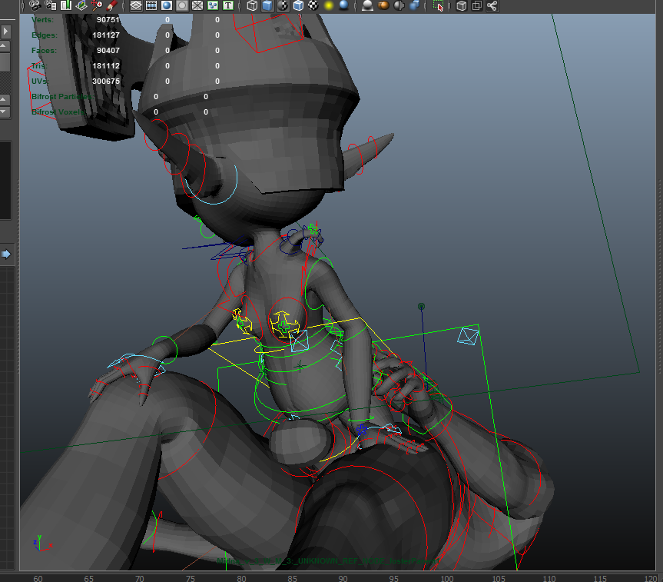This screenshot has width=663, height=582.
Task: Toggle viewport Grid display
Action: coord(136,5)
